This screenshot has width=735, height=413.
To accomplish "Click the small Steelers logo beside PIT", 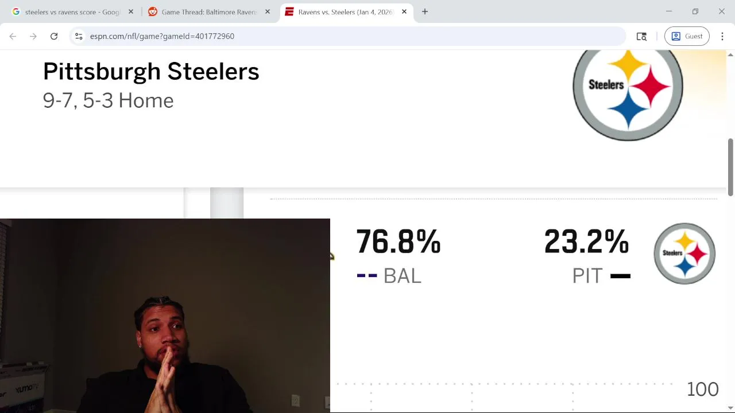I will 684,254.
